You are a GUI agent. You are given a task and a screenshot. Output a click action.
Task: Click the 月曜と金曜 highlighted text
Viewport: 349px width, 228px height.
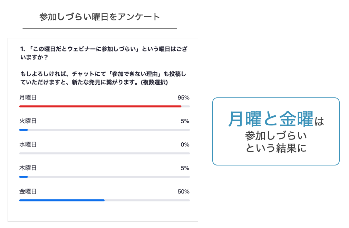coord(271,119)
